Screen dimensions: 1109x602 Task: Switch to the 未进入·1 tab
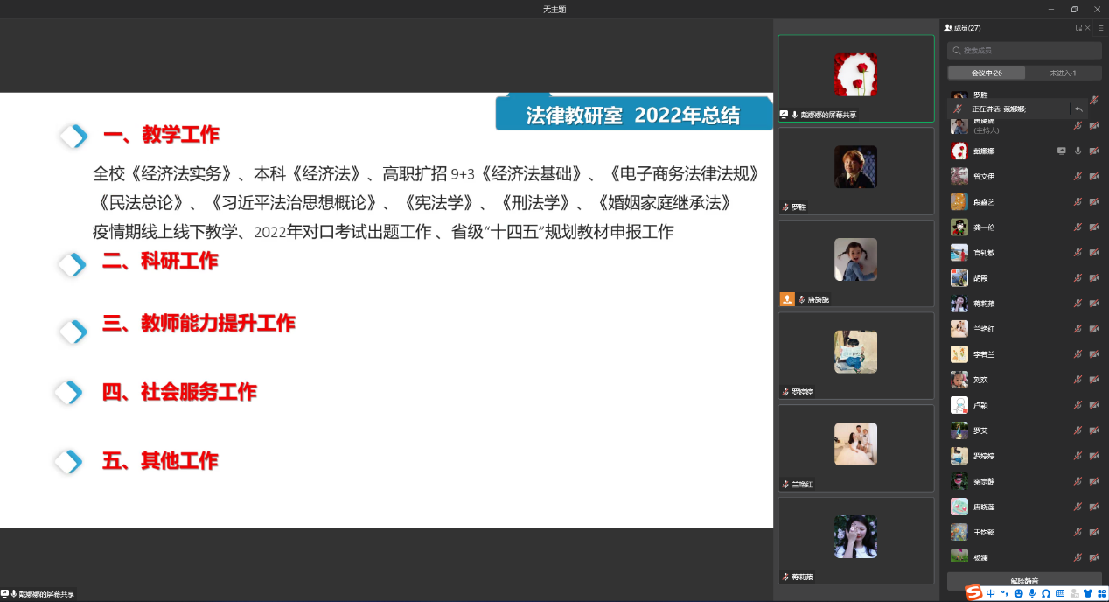point(1063,73)
